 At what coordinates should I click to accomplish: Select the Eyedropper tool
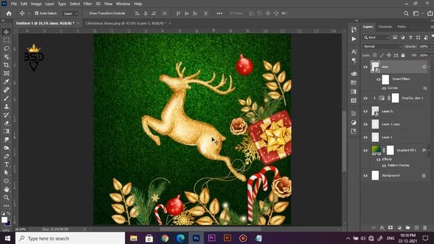click(6, 81)
